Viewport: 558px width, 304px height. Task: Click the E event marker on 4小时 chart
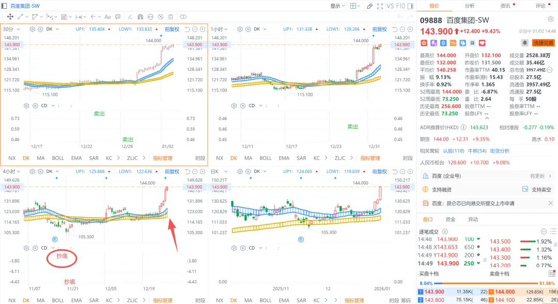(55, 239)
